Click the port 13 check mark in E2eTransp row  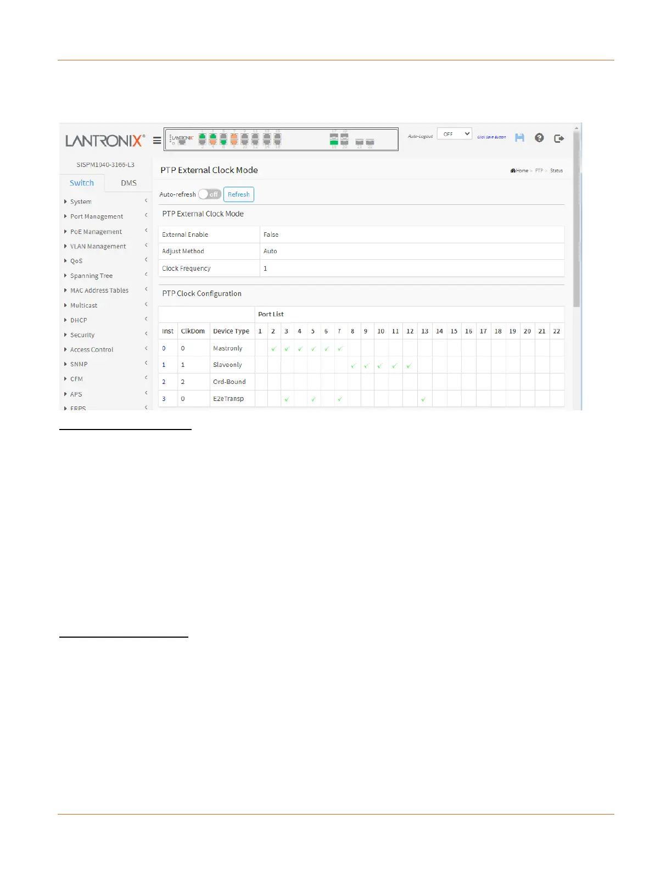point(423,399)
